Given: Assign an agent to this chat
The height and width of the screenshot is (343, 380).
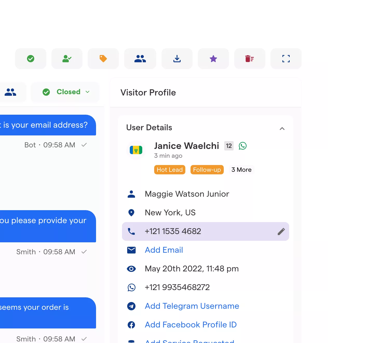Looking at the screenshot, I should pyautogui.click(x=67, y=59).
